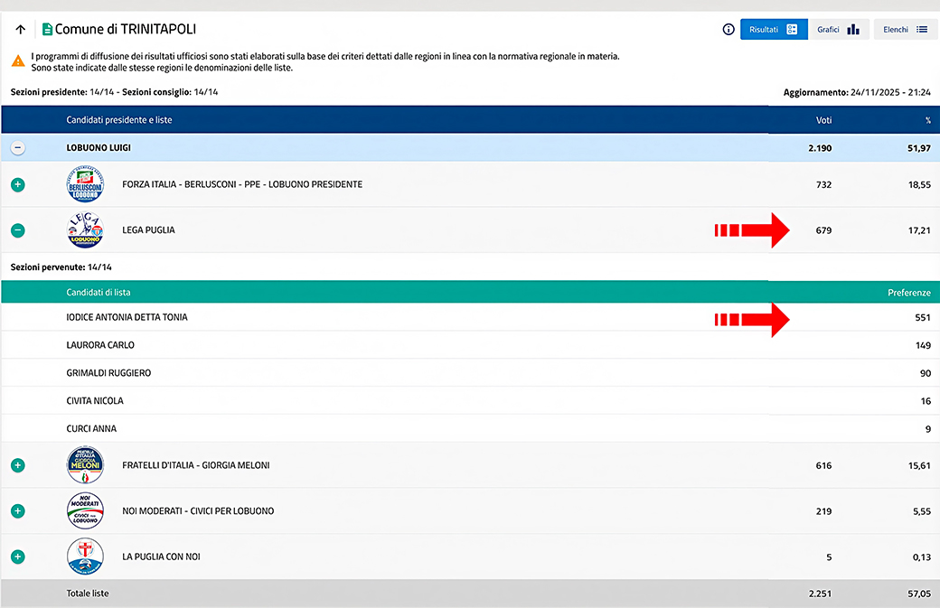This screenshot has height=608, width=940.
Task: Select candidate IODICE ANTONIA DETTA TONIA row
Action: (x=127, y=318)
